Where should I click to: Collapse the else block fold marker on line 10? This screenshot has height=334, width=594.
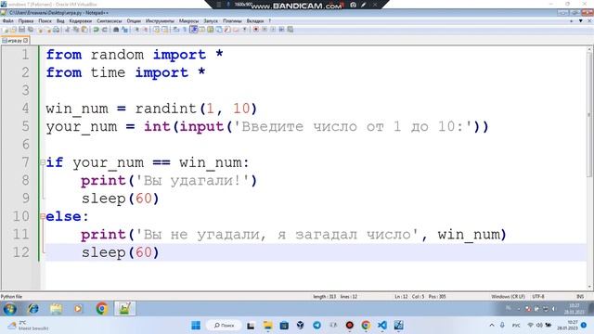coord(43,216)
